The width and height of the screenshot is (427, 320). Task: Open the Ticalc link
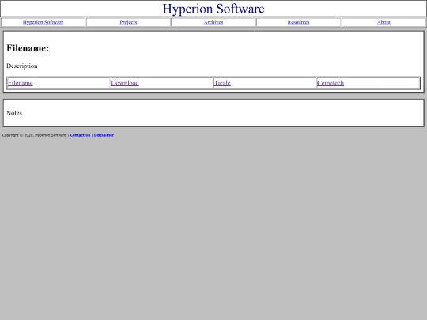tap(222, 83)
